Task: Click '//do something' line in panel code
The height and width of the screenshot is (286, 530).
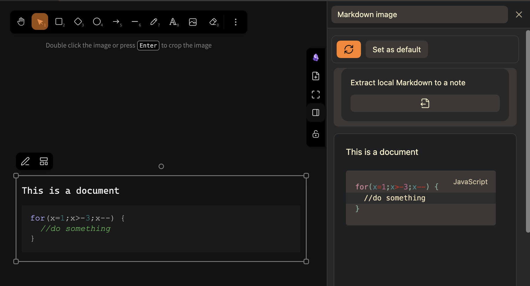Action: coord(395,198)
